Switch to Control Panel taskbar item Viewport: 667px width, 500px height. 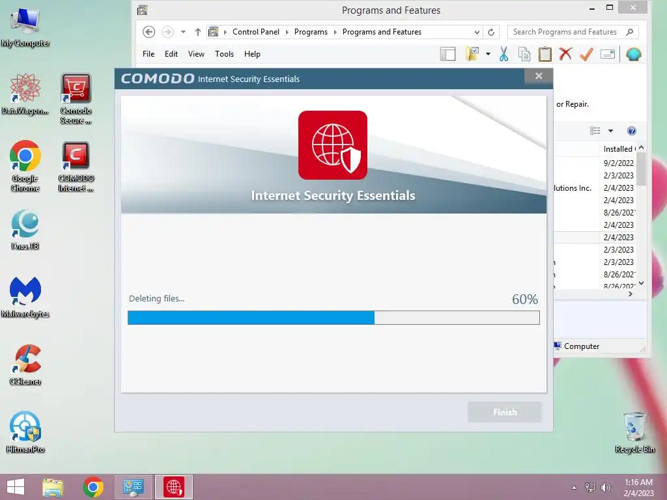(133, 487)
